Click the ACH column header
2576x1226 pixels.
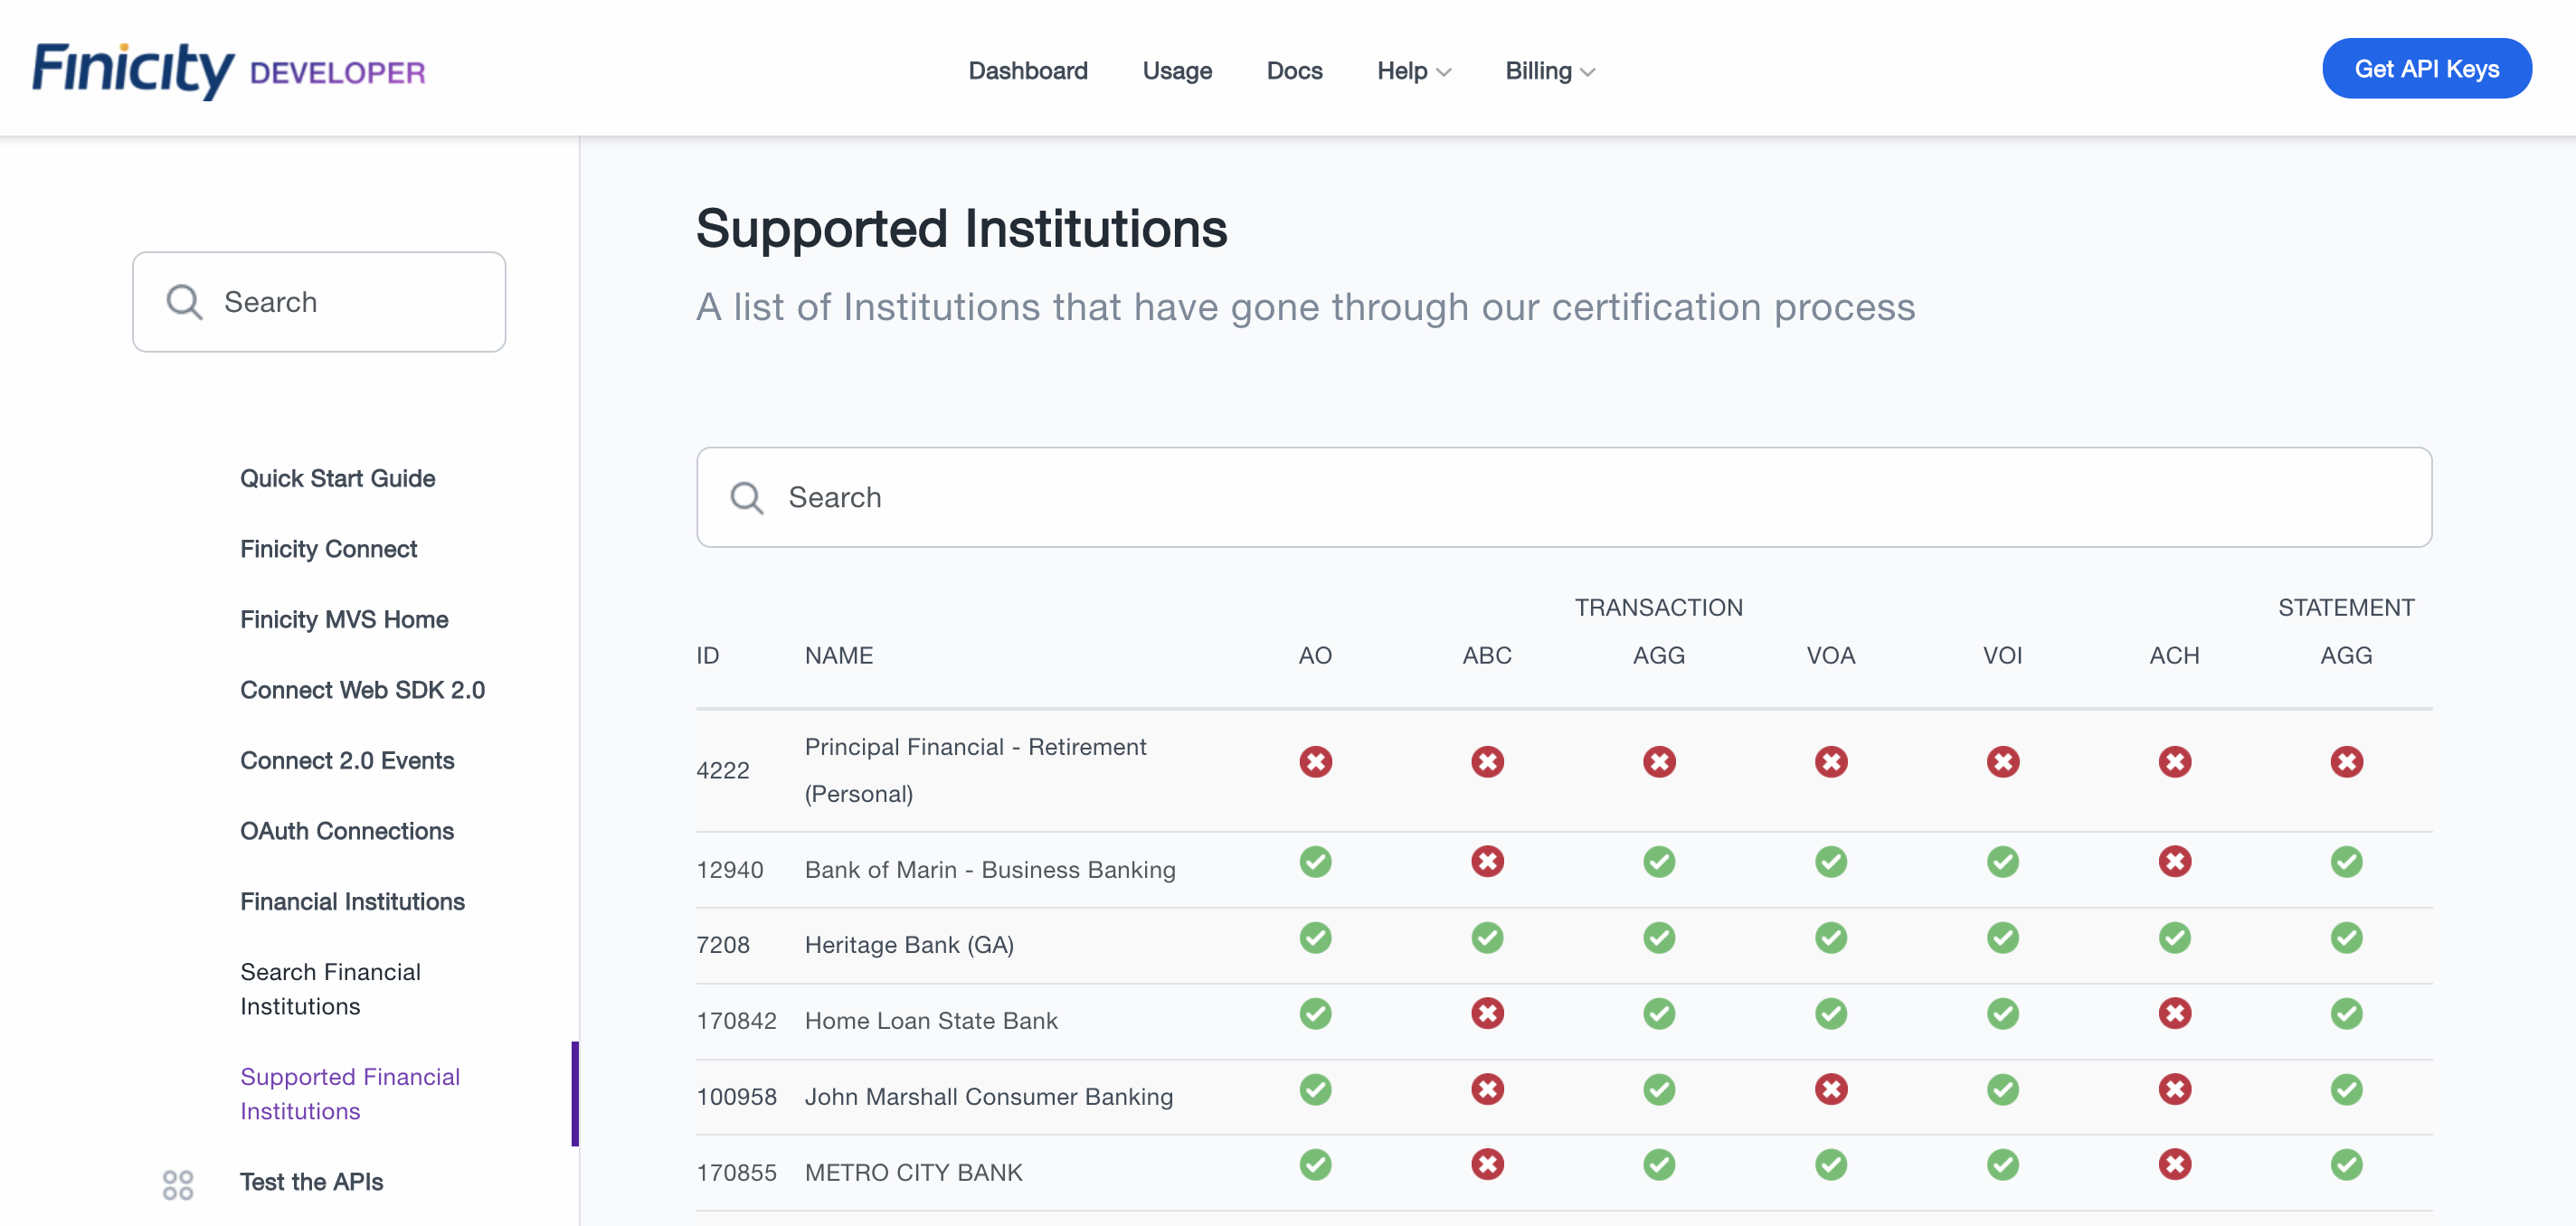(2174, 656)
